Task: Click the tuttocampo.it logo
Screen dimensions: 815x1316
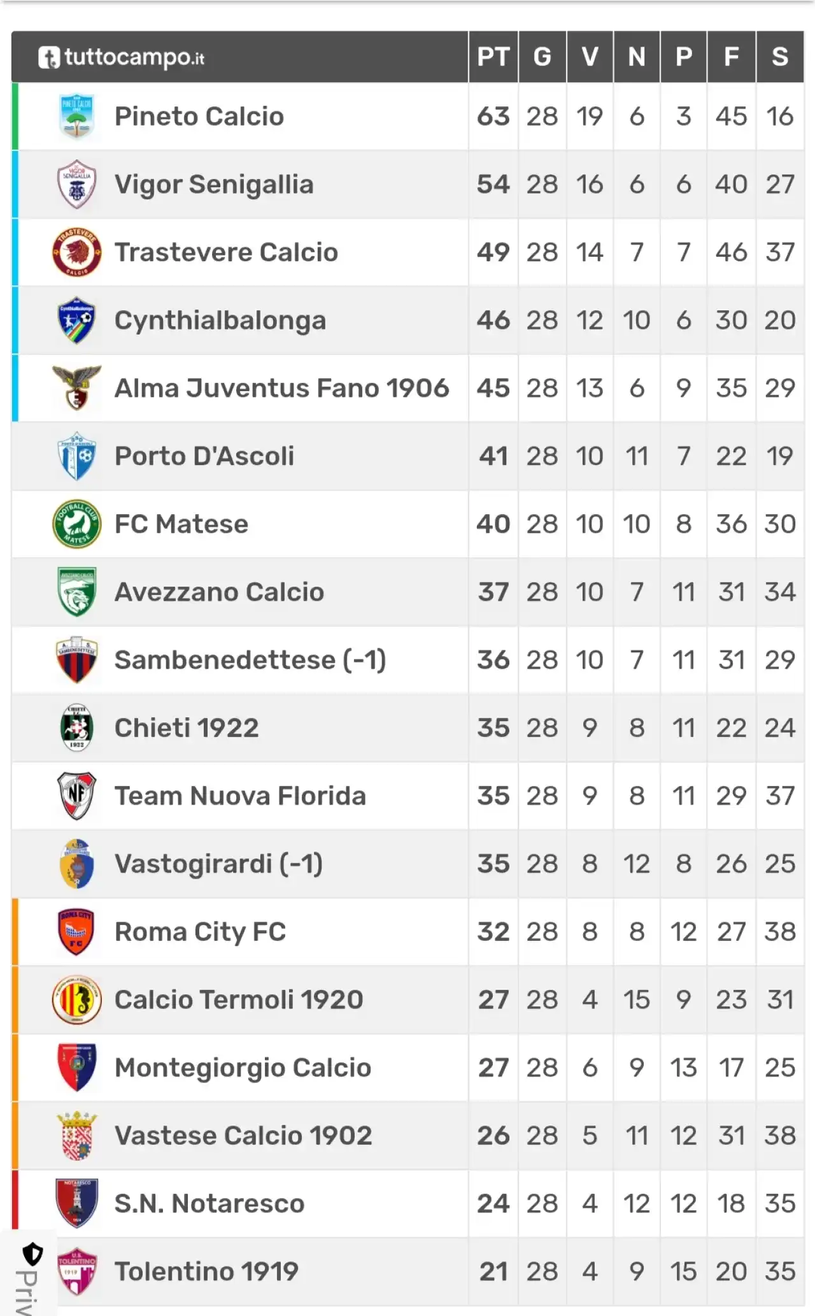Action: pyautogui.click(x=122, y=57)
